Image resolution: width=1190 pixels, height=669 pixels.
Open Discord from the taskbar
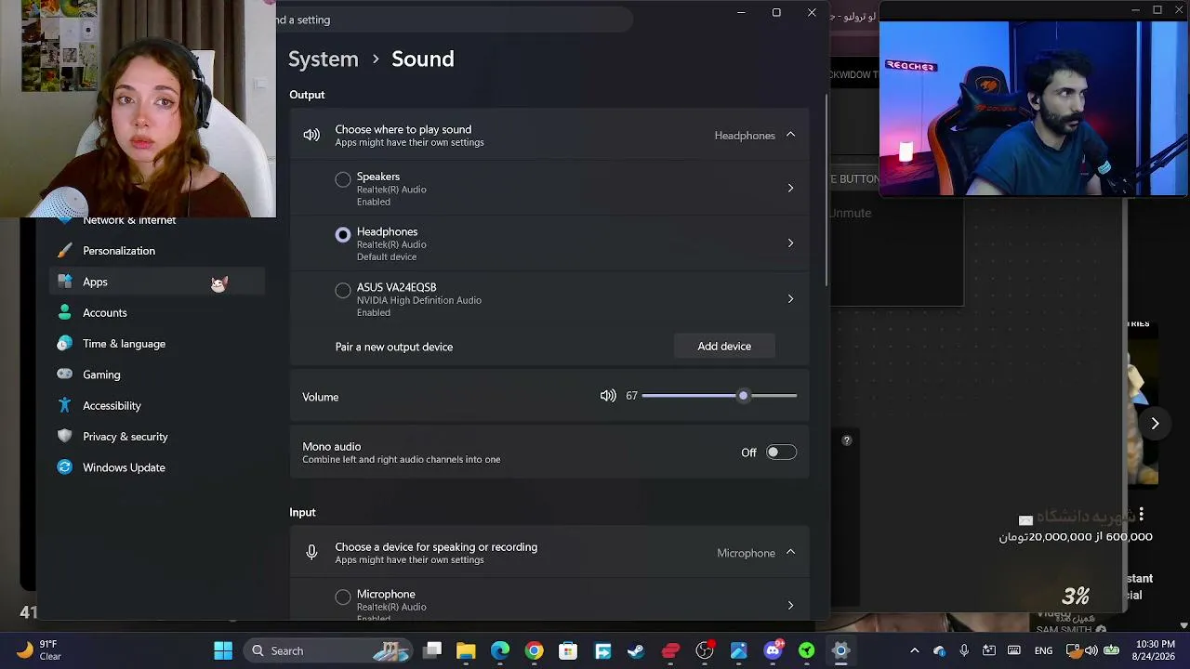(773, 650)
